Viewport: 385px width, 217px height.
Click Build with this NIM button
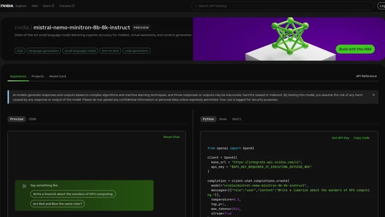(355, 49)
